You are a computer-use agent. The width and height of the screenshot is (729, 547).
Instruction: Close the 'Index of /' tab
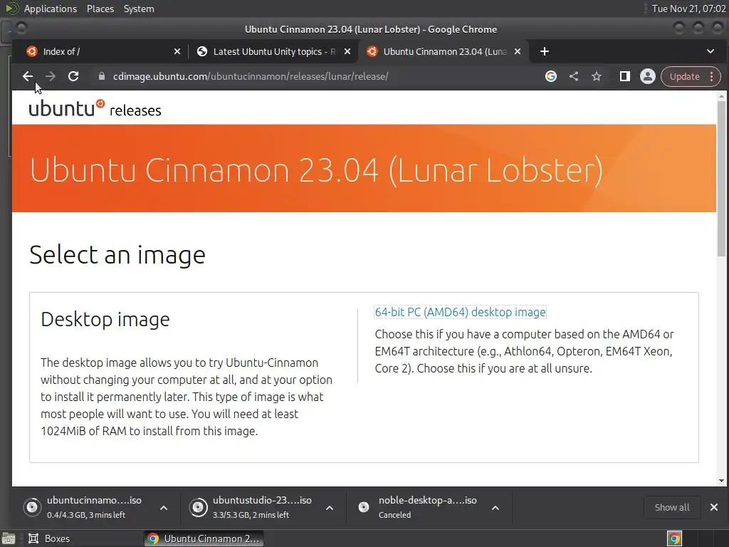(x=177, y=51)
